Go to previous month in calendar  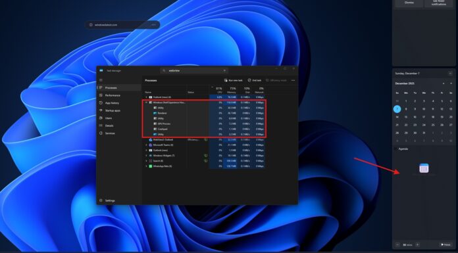[x=444, y=83]
